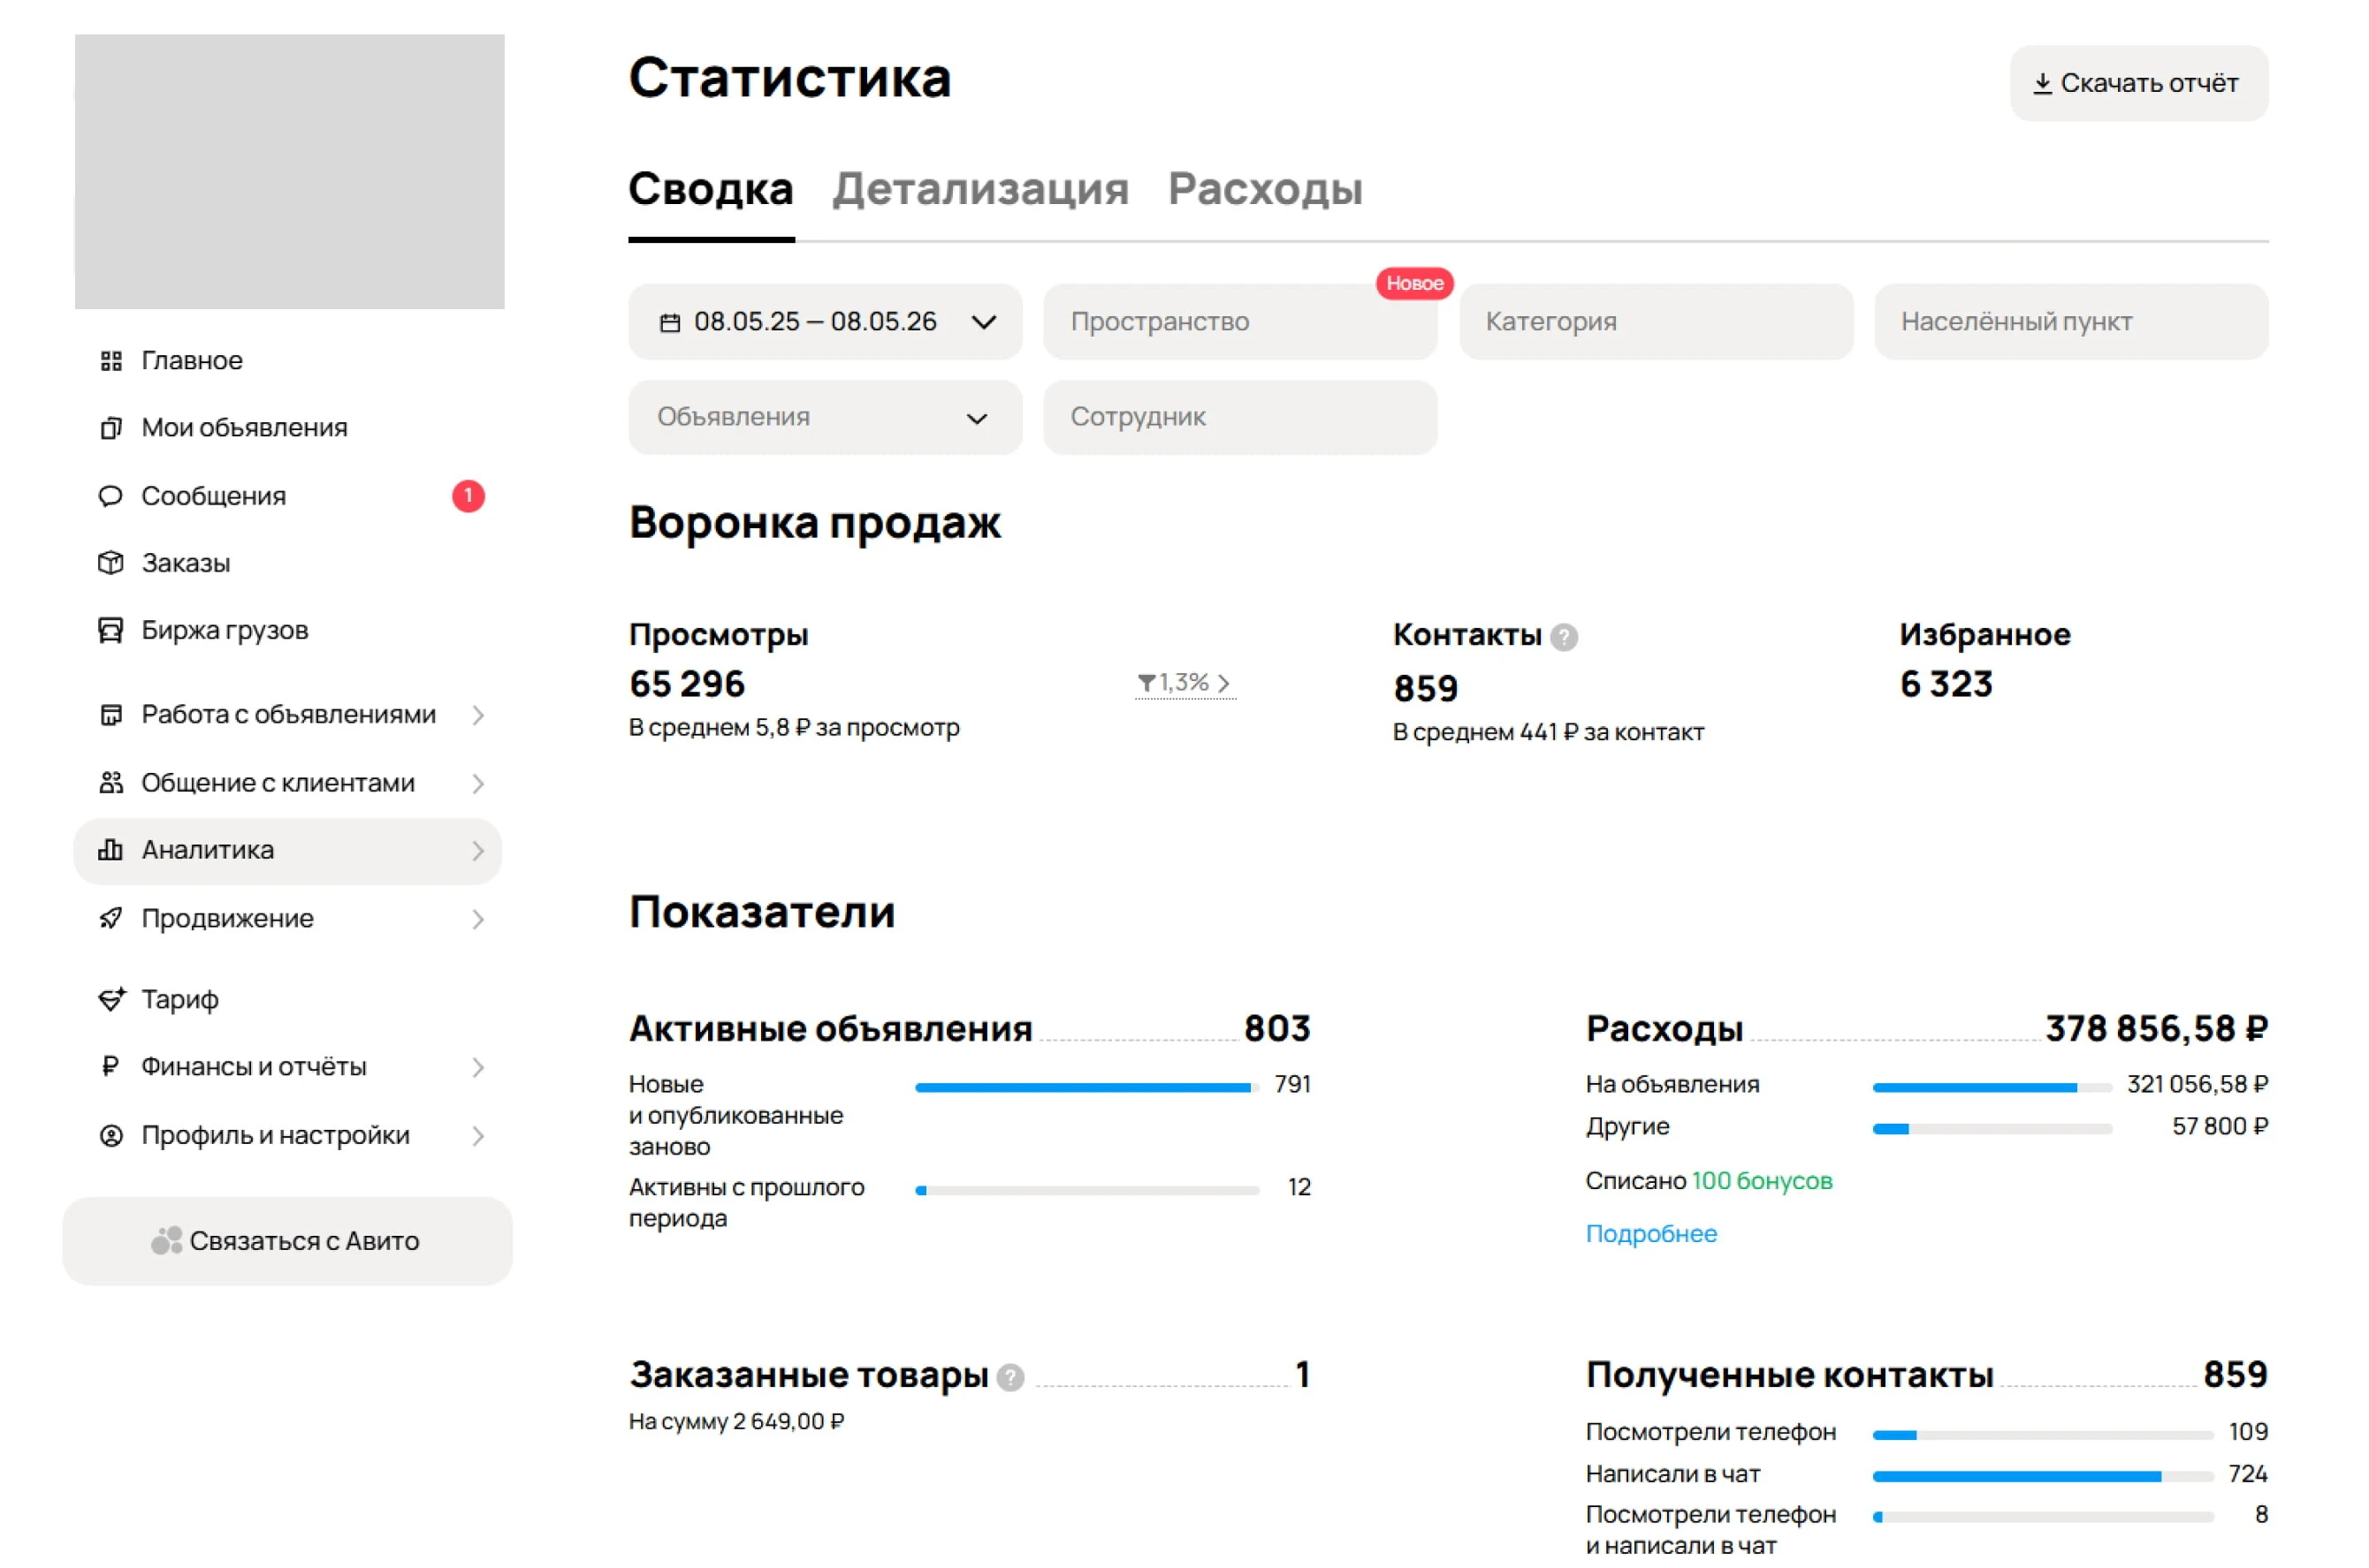Screen dimensions: 2369x1568
Task: Expand the Объявления dropdown filter
Action: pos(826,417)
